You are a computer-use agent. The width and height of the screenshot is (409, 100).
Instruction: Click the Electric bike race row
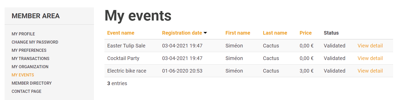tap(249, 71)
